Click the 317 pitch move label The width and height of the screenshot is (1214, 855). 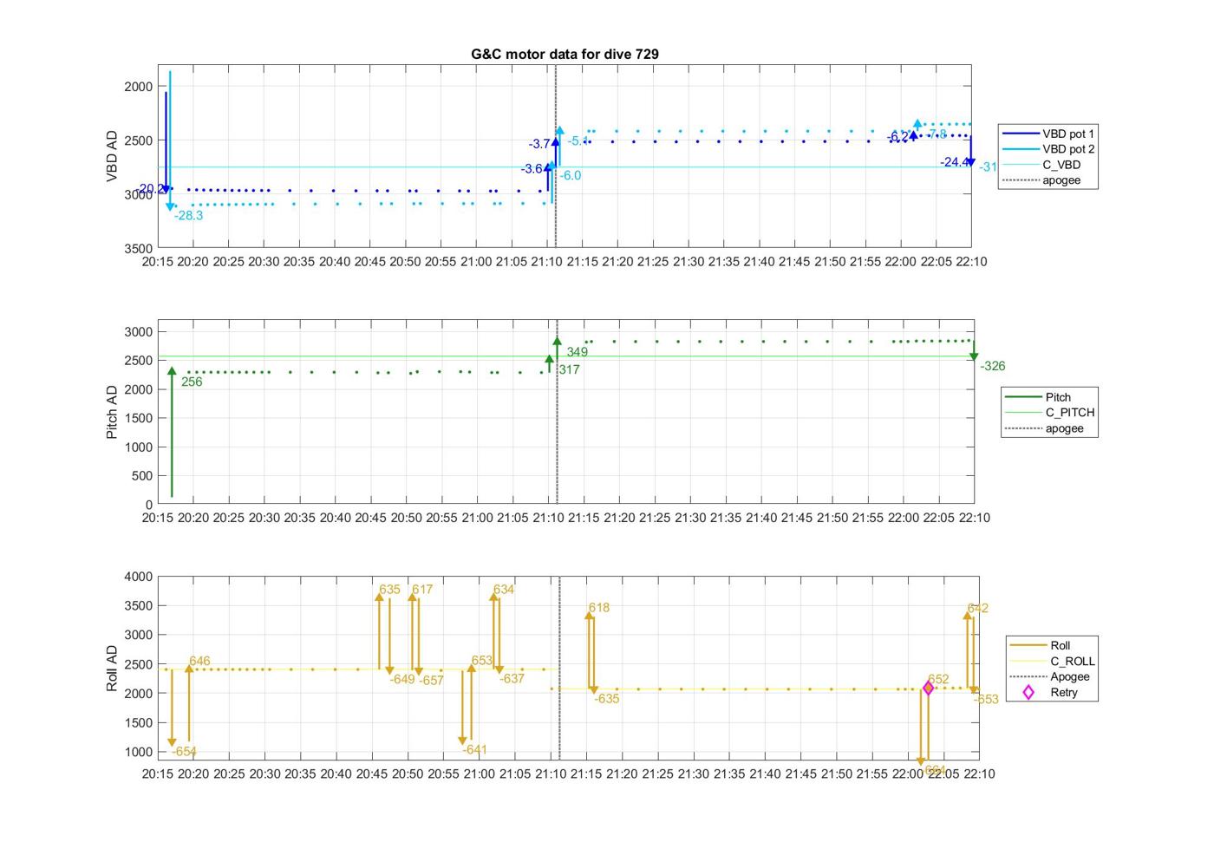pyautogui.click(x=569, y=369)
